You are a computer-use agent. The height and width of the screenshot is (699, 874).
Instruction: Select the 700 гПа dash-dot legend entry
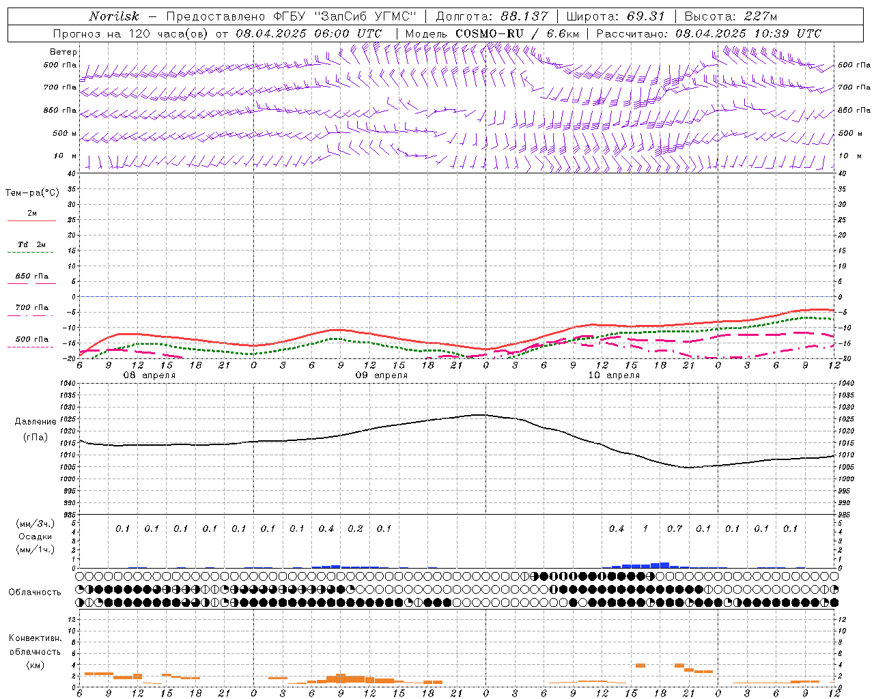[x=31, y=309]
